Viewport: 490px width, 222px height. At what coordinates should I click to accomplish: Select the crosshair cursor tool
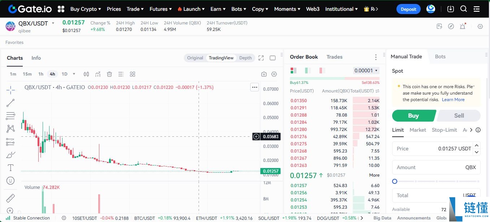pyautogui.click(x=10, y=90)
